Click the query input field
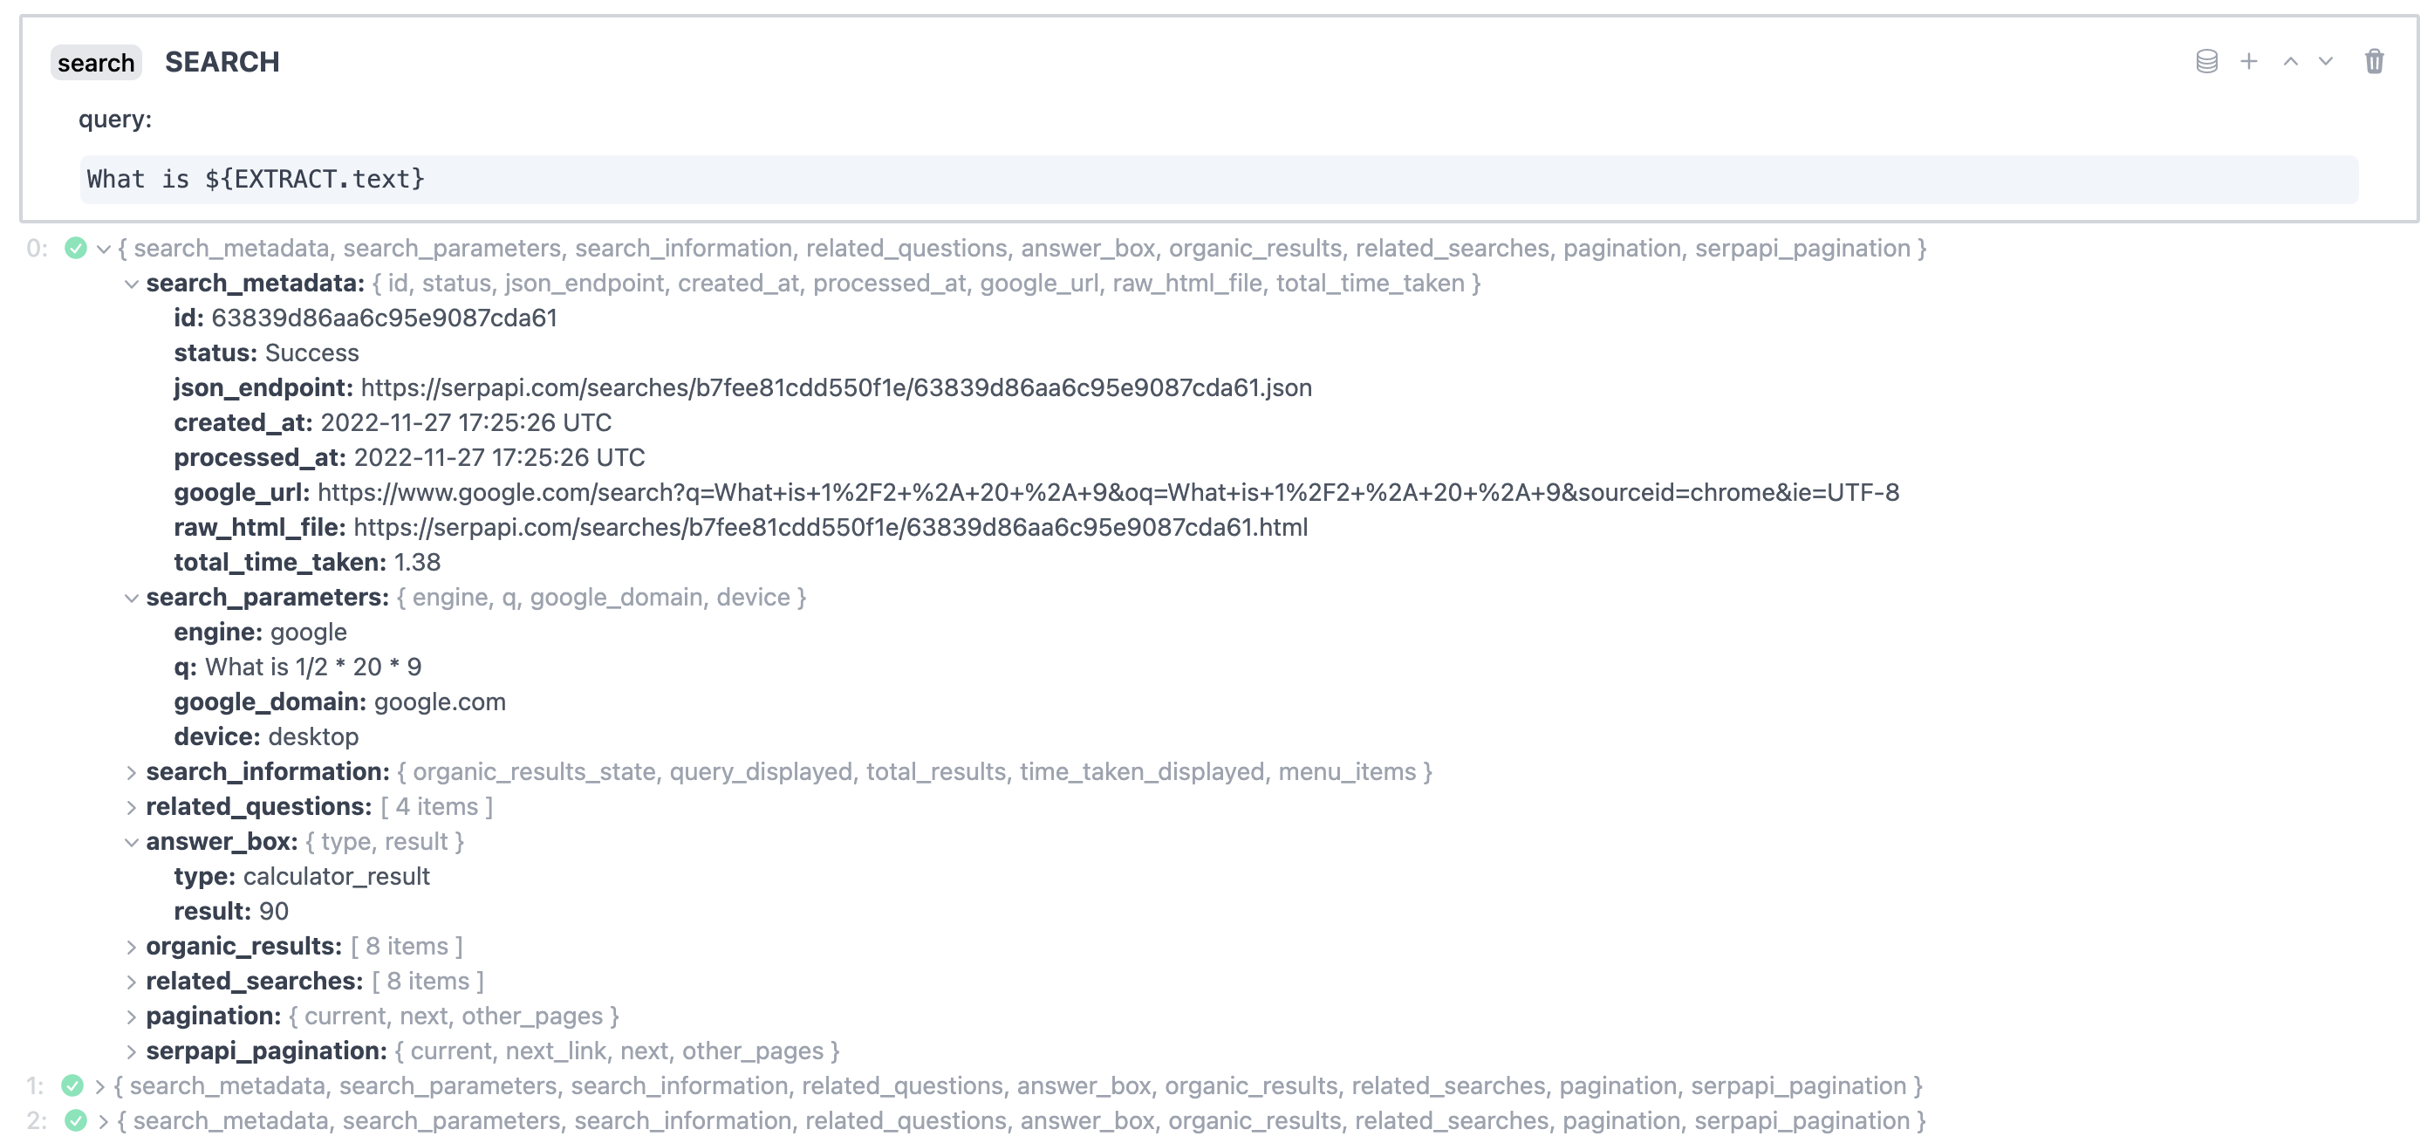This screenshot has width=2434, height=1143. tap(1217, 180)
